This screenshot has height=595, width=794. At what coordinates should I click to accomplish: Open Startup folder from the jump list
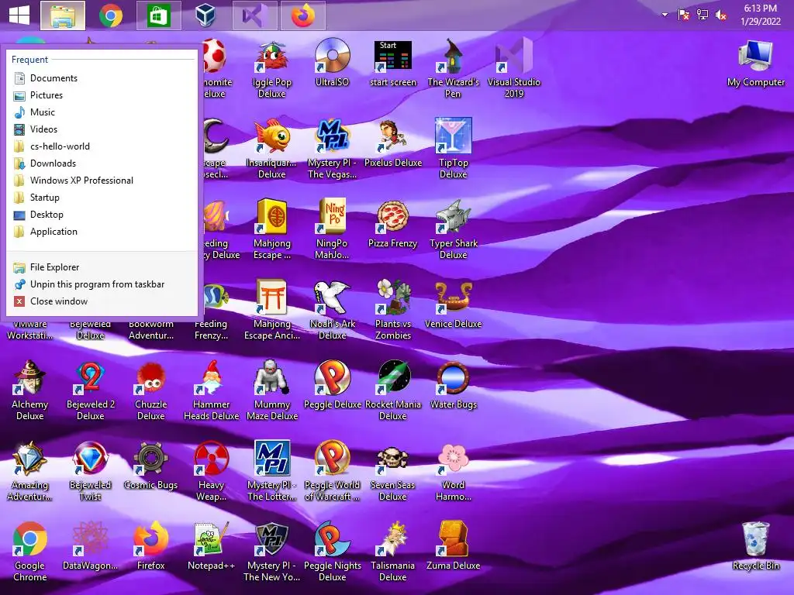click(x=102, y=198)
